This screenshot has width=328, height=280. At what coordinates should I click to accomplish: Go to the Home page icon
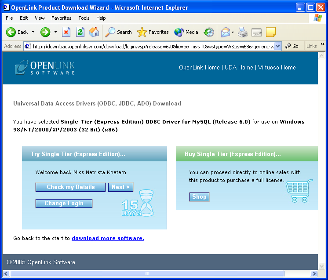pyautogui.click(x=94, y=32)
